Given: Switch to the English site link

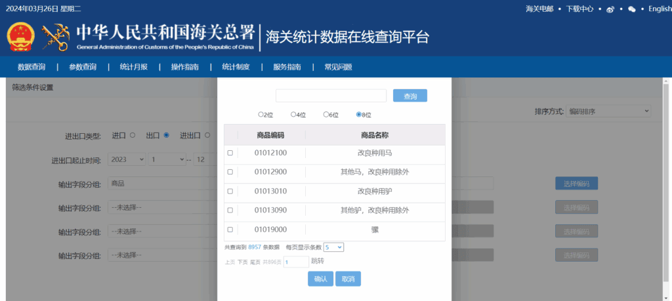Looking at the screenshot, I should (x=659, y=9).
